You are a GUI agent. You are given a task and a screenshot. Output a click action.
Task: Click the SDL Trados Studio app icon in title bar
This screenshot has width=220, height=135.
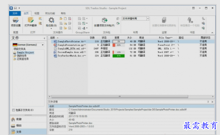click(11, 8)
